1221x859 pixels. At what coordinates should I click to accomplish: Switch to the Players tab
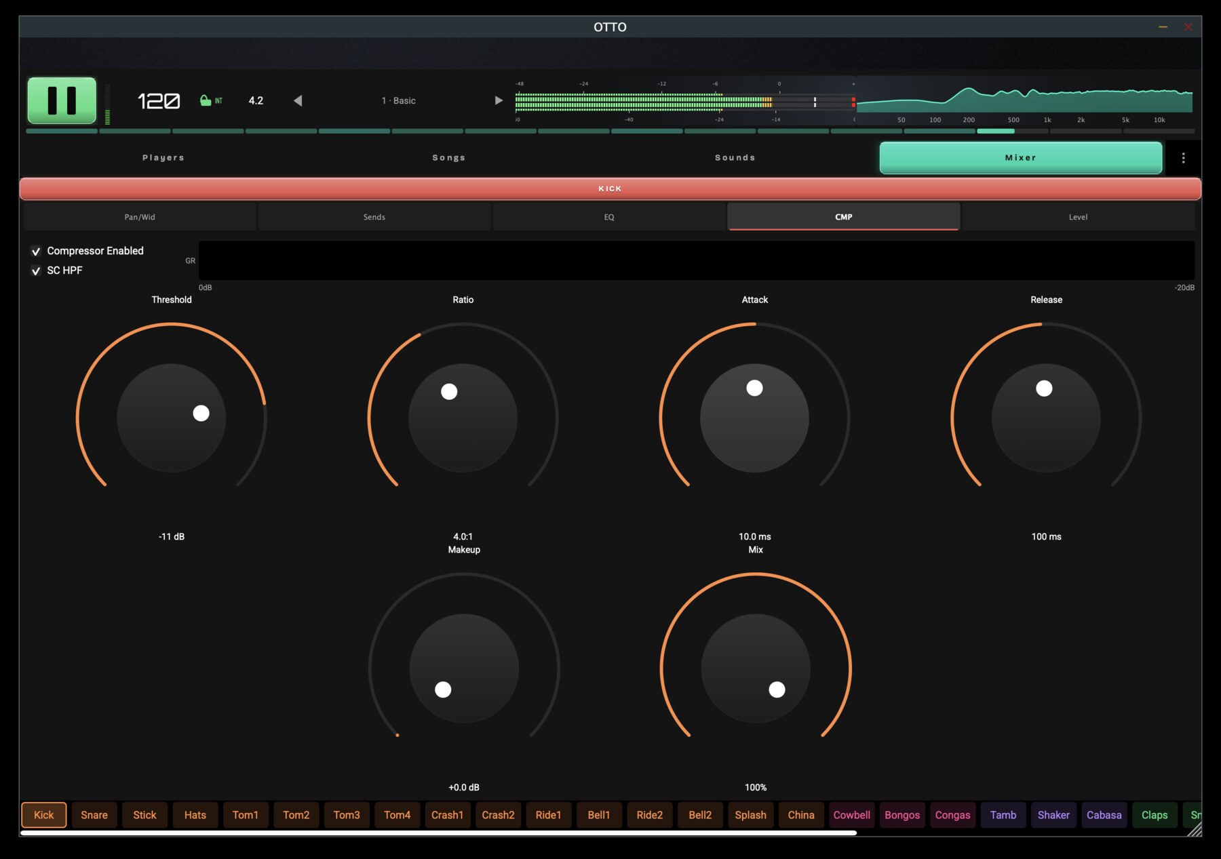(x=163, y=157)
